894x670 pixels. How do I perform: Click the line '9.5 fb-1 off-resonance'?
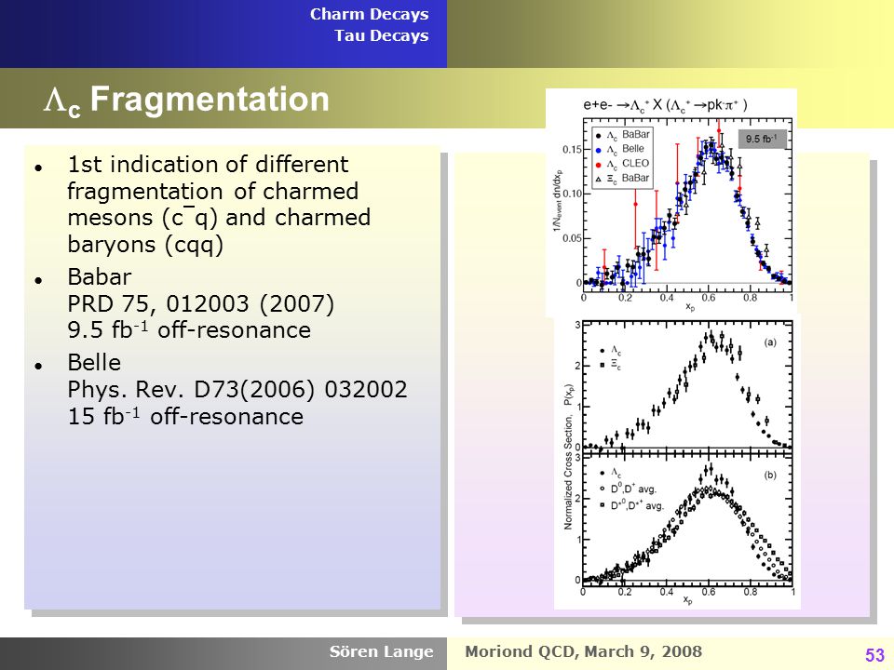[189, 329]
